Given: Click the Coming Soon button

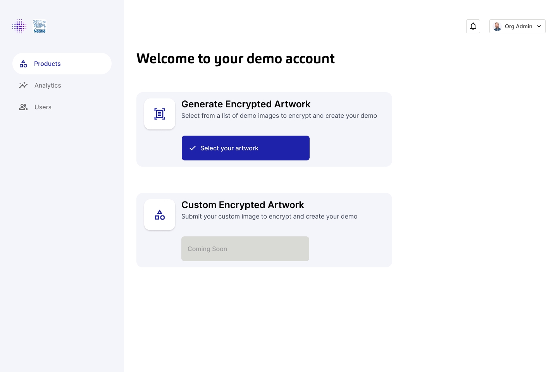Looking at the screenshot, I should tap(245, 249).
